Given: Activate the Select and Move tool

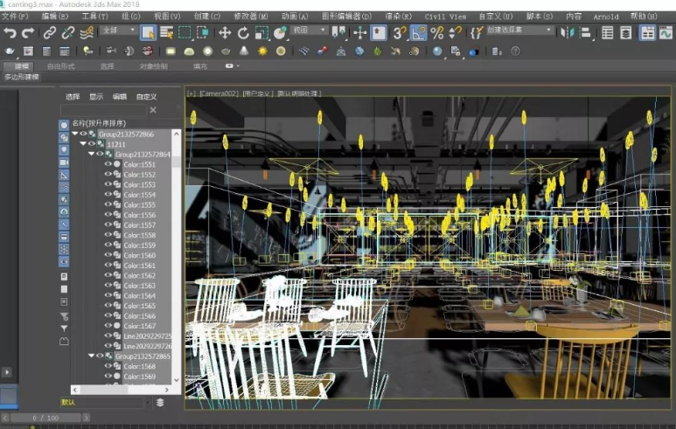Looking at the screenshot, I should coord(225,32).
